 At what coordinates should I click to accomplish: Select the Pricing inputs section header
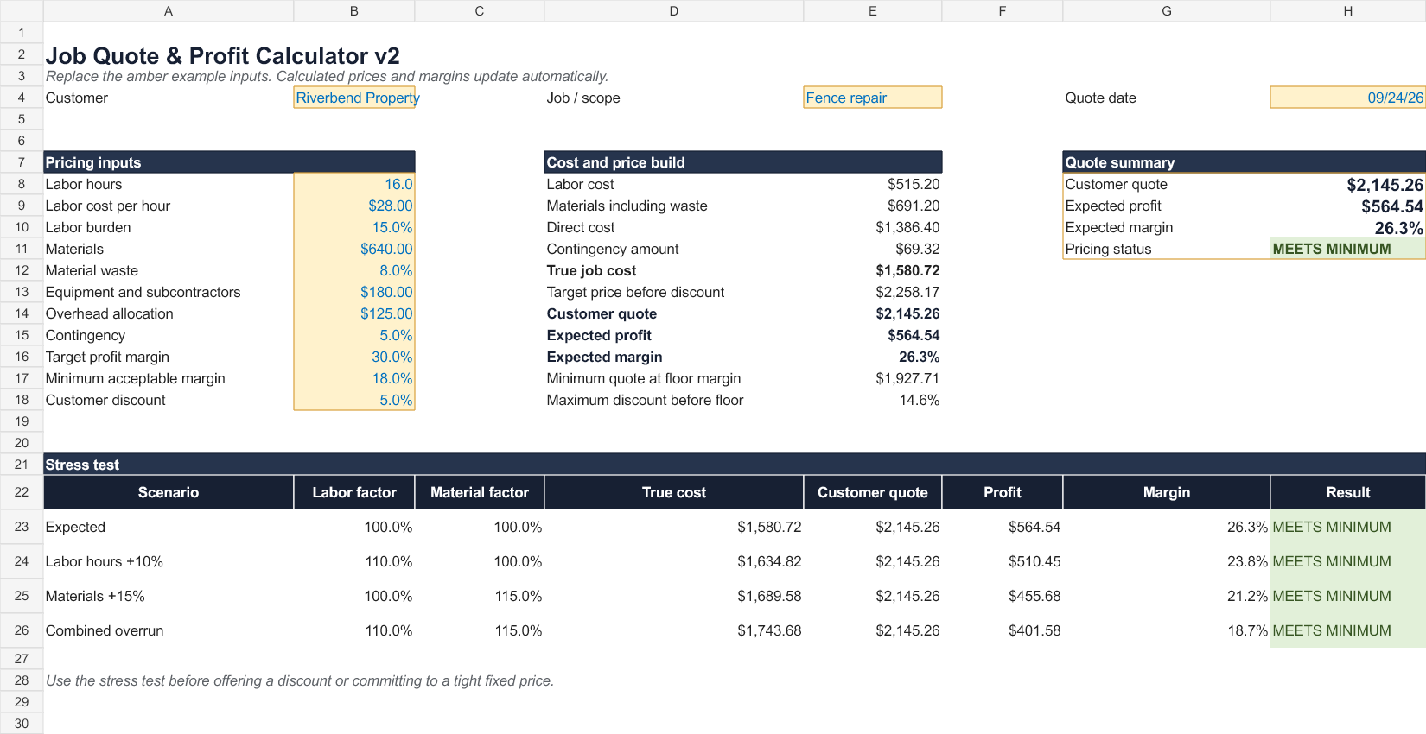[x=229, y=162]
